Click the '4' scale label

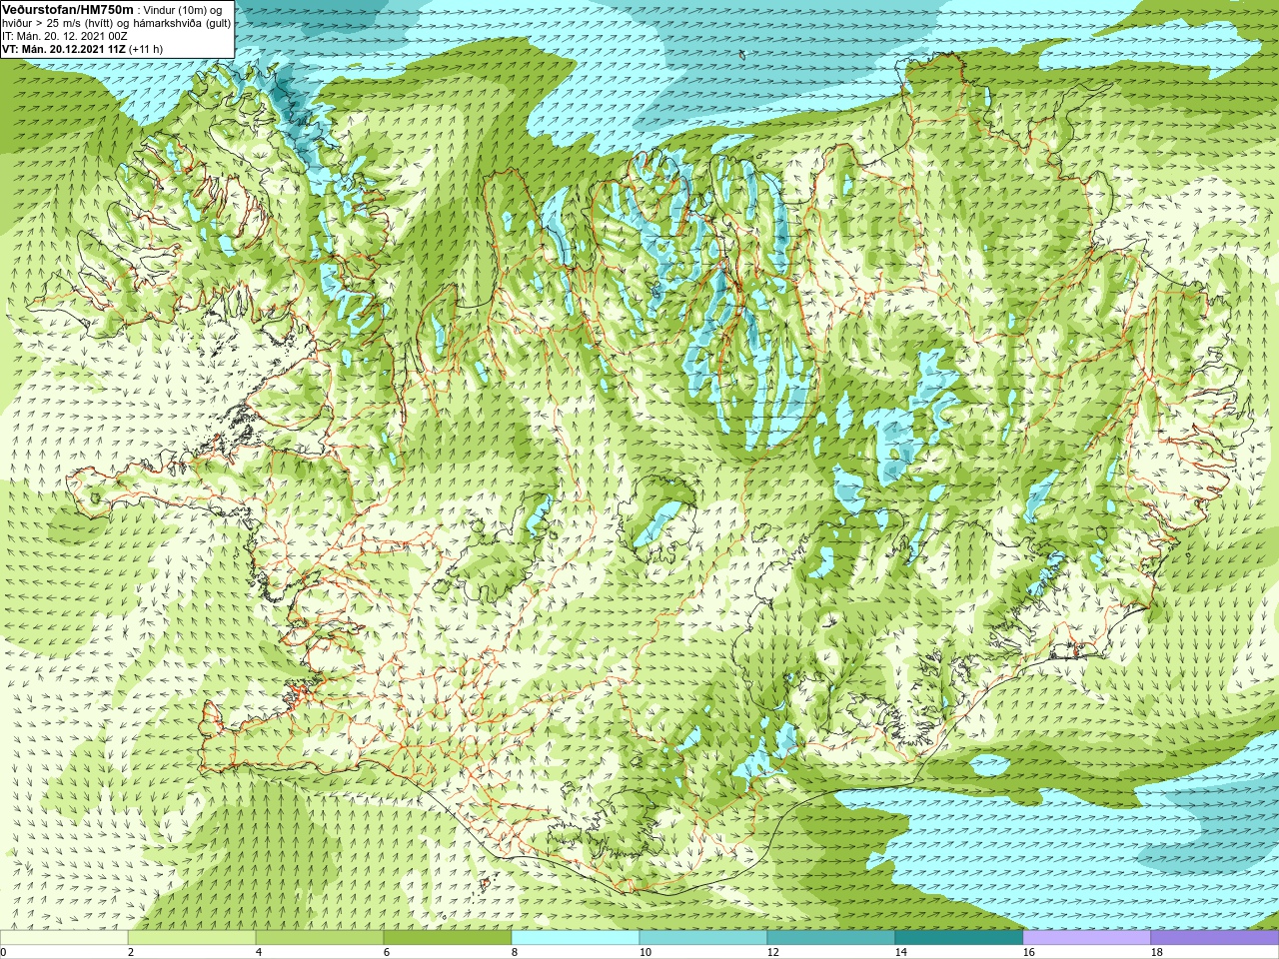(259, 952)
